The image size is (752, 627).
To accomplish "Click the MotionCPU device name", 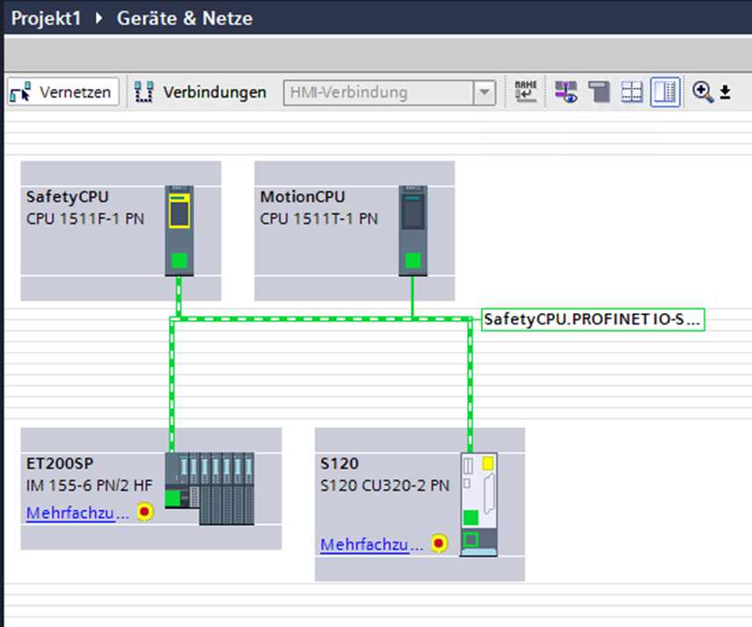I will (x=303, y=196).
